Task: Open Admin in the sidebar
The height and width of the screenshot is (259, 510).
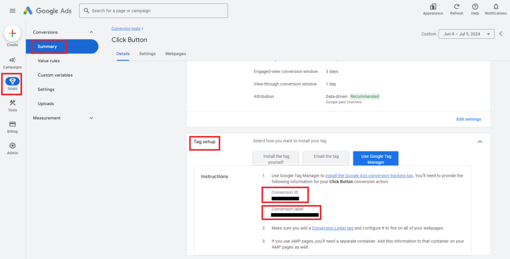Action: 12,148
